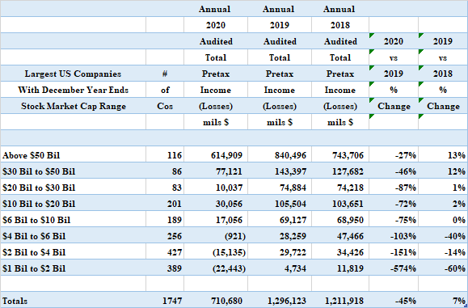Viewport: 468px width, 308px height.
Task: Select the 2020 pretax income value 614,909
Action: [226, 155]
